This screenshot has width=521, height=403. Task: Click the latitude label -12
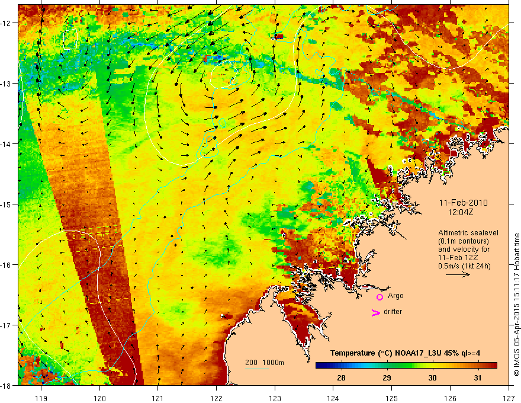6,23
